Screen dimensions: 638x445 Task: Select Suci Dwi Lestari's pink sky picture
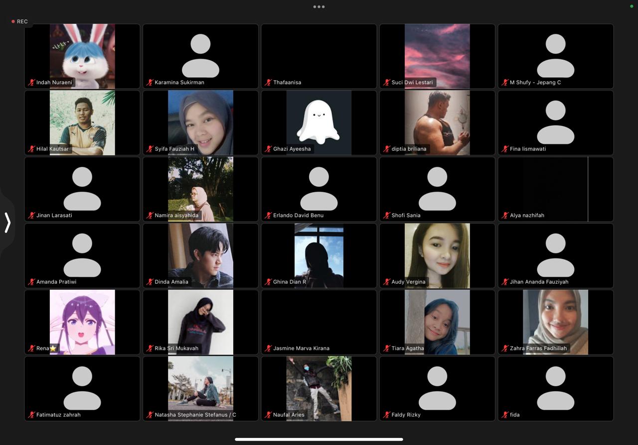[437, 56]
